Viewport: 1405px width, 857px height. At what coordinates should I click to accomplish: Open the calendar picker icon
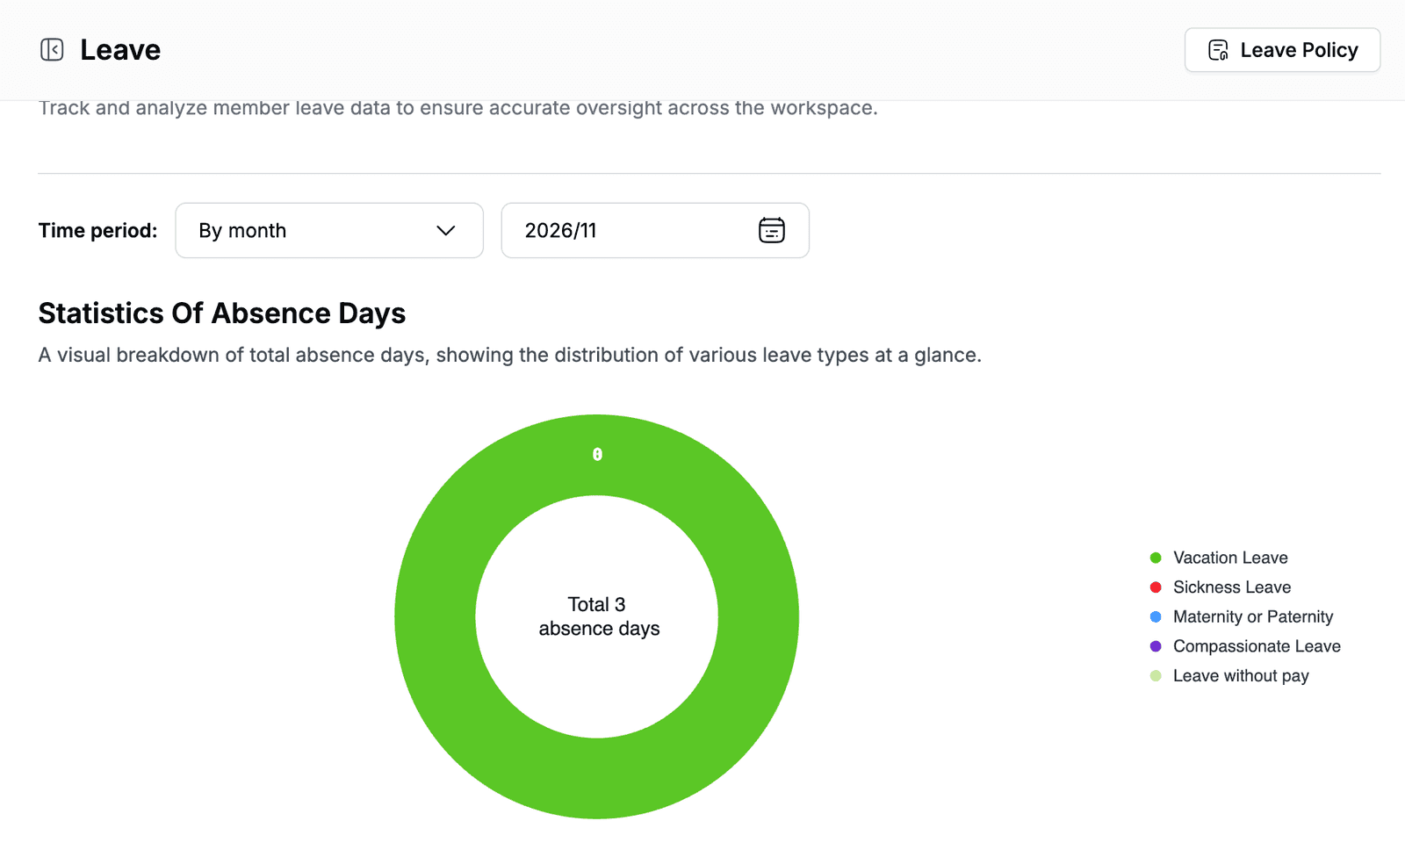771,230
